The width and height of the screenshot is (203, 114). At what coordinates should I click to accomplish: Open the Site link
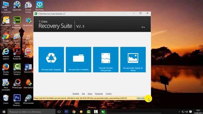coord(83,94)
